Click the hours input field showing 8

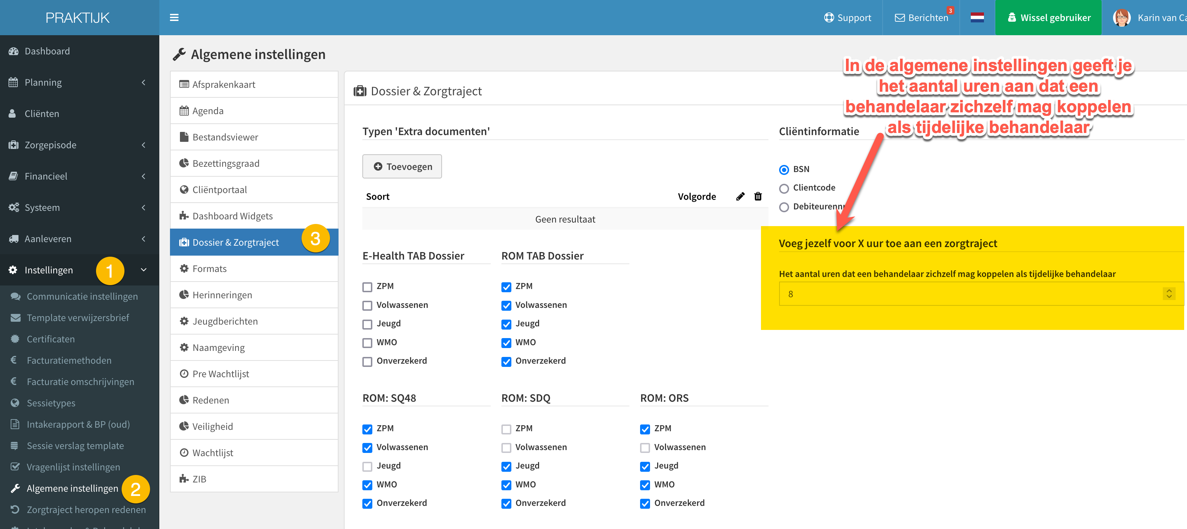981,294
